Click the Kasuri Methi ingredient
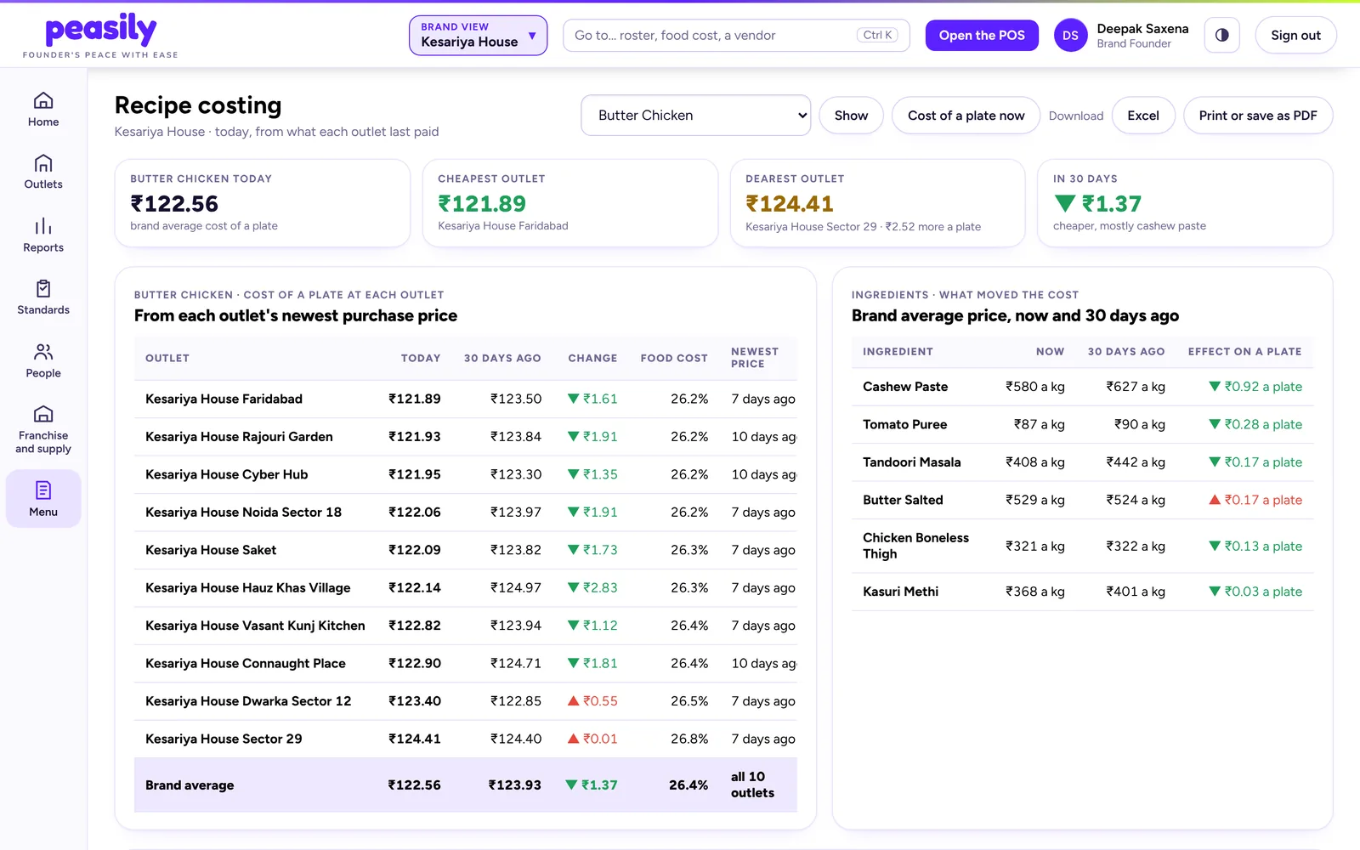The width and height of the screenshot is (1360, 850). pyautogui.click(x=900, y=592)
